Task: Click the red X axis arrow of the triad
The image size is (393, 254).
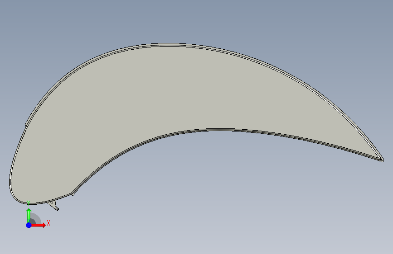Action: click(x=39, y=225)
